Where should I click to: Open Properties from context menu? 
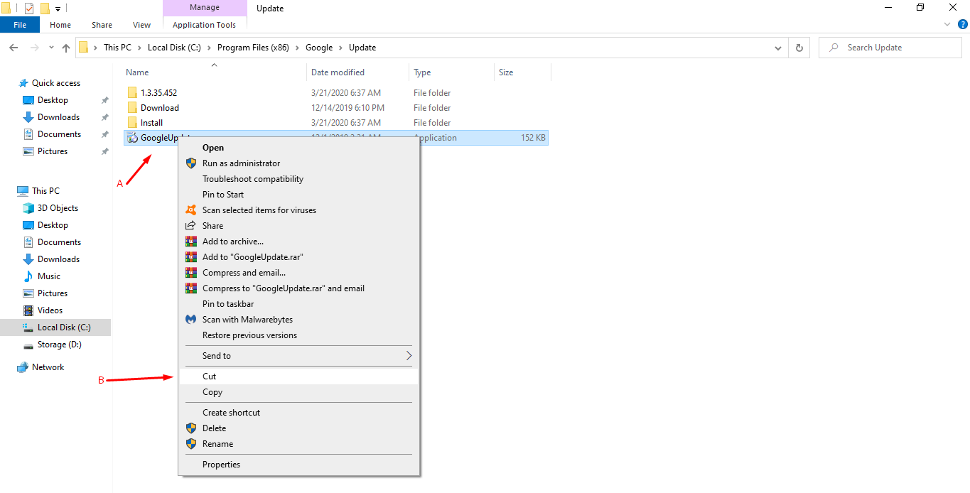[298, 465]
